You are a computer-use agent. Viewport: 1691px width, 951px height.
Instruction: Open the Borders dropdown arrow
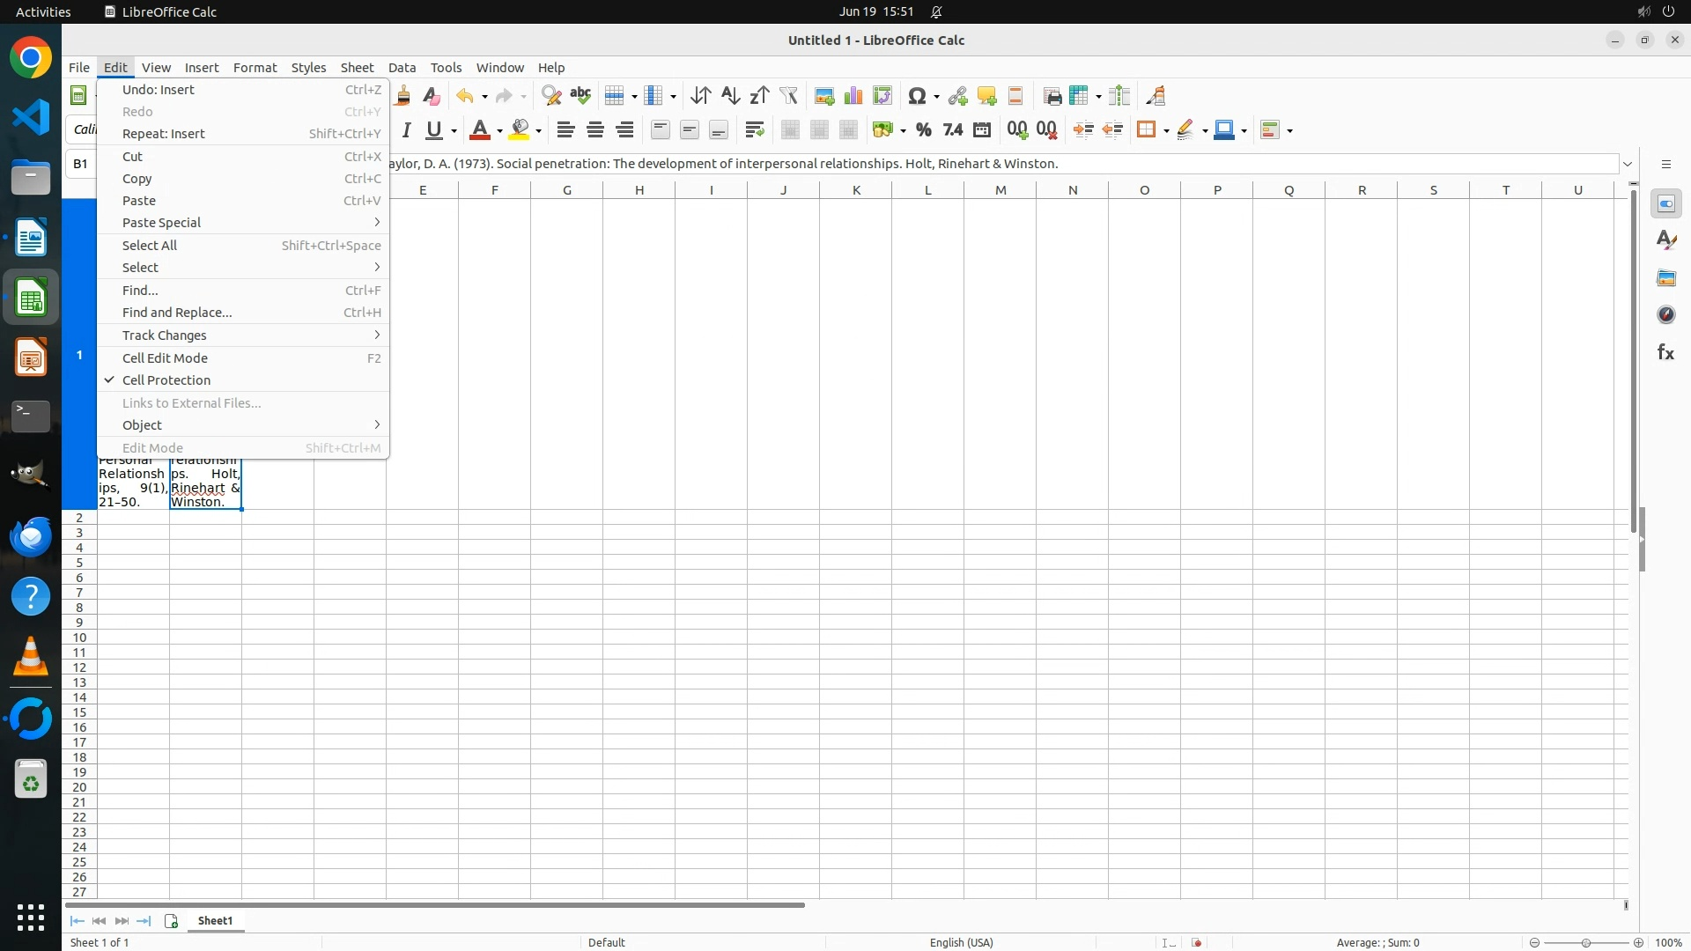[x=1166, y=131]
